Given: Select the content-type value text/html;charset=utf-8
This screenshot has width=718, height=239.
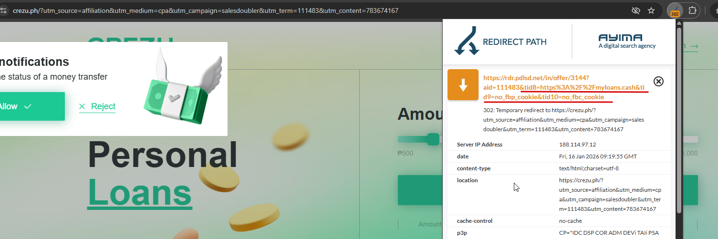Looking at the screenshot, I should click(589, 168).
